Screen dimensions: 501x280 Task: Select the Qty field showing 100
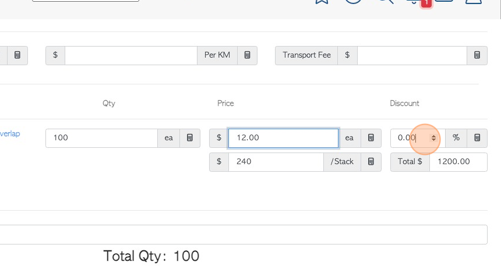click(x=101, y=138)
